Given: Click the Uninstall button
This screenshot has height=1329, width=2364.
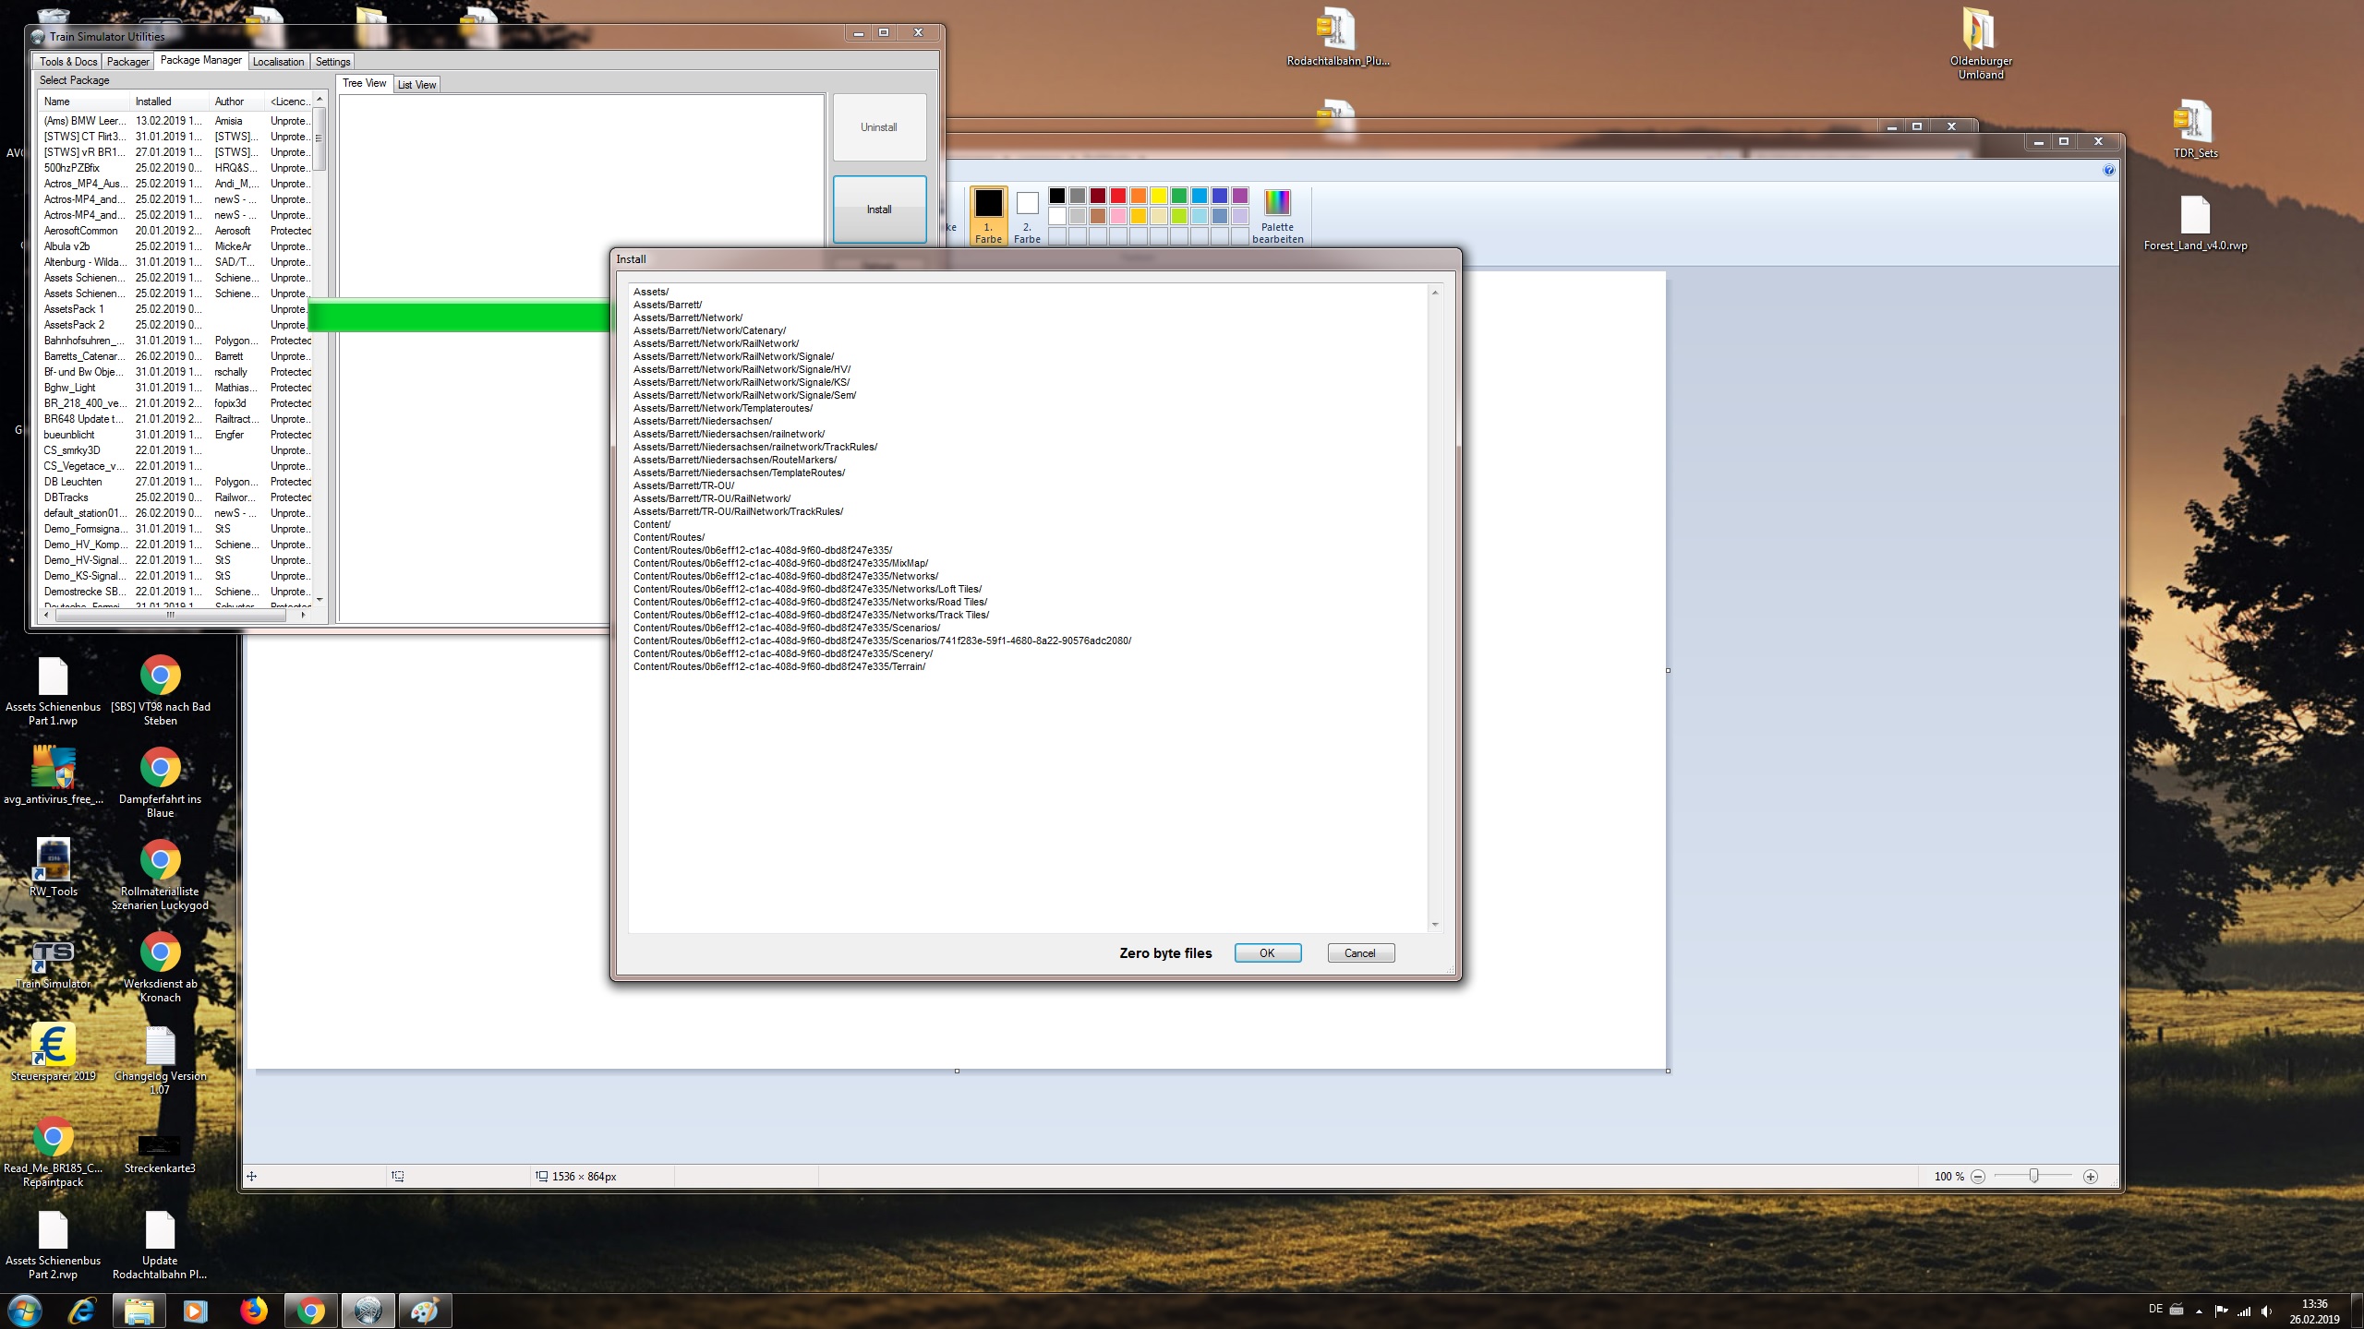Looking at the screenshot, I should coord(878,127).
